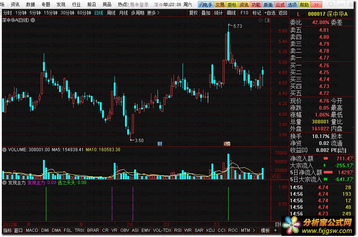Click the diamond marker icon above chart
Screen dimensions: 358x237
[261, 20]
